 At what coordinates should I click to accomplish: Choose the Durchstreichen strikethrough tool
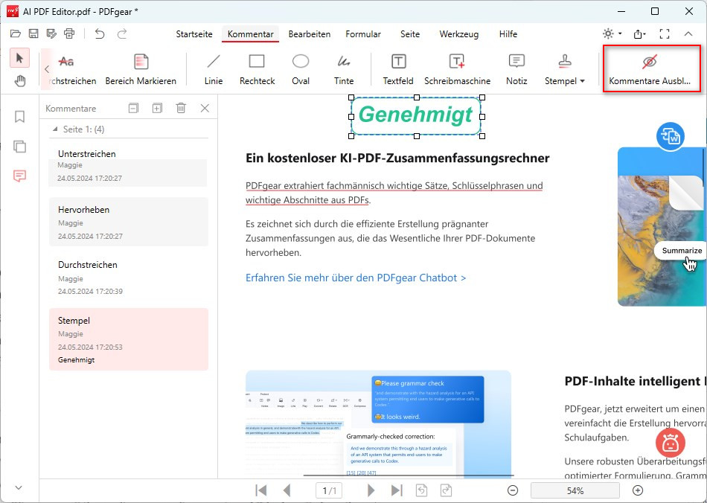point(73,70)
